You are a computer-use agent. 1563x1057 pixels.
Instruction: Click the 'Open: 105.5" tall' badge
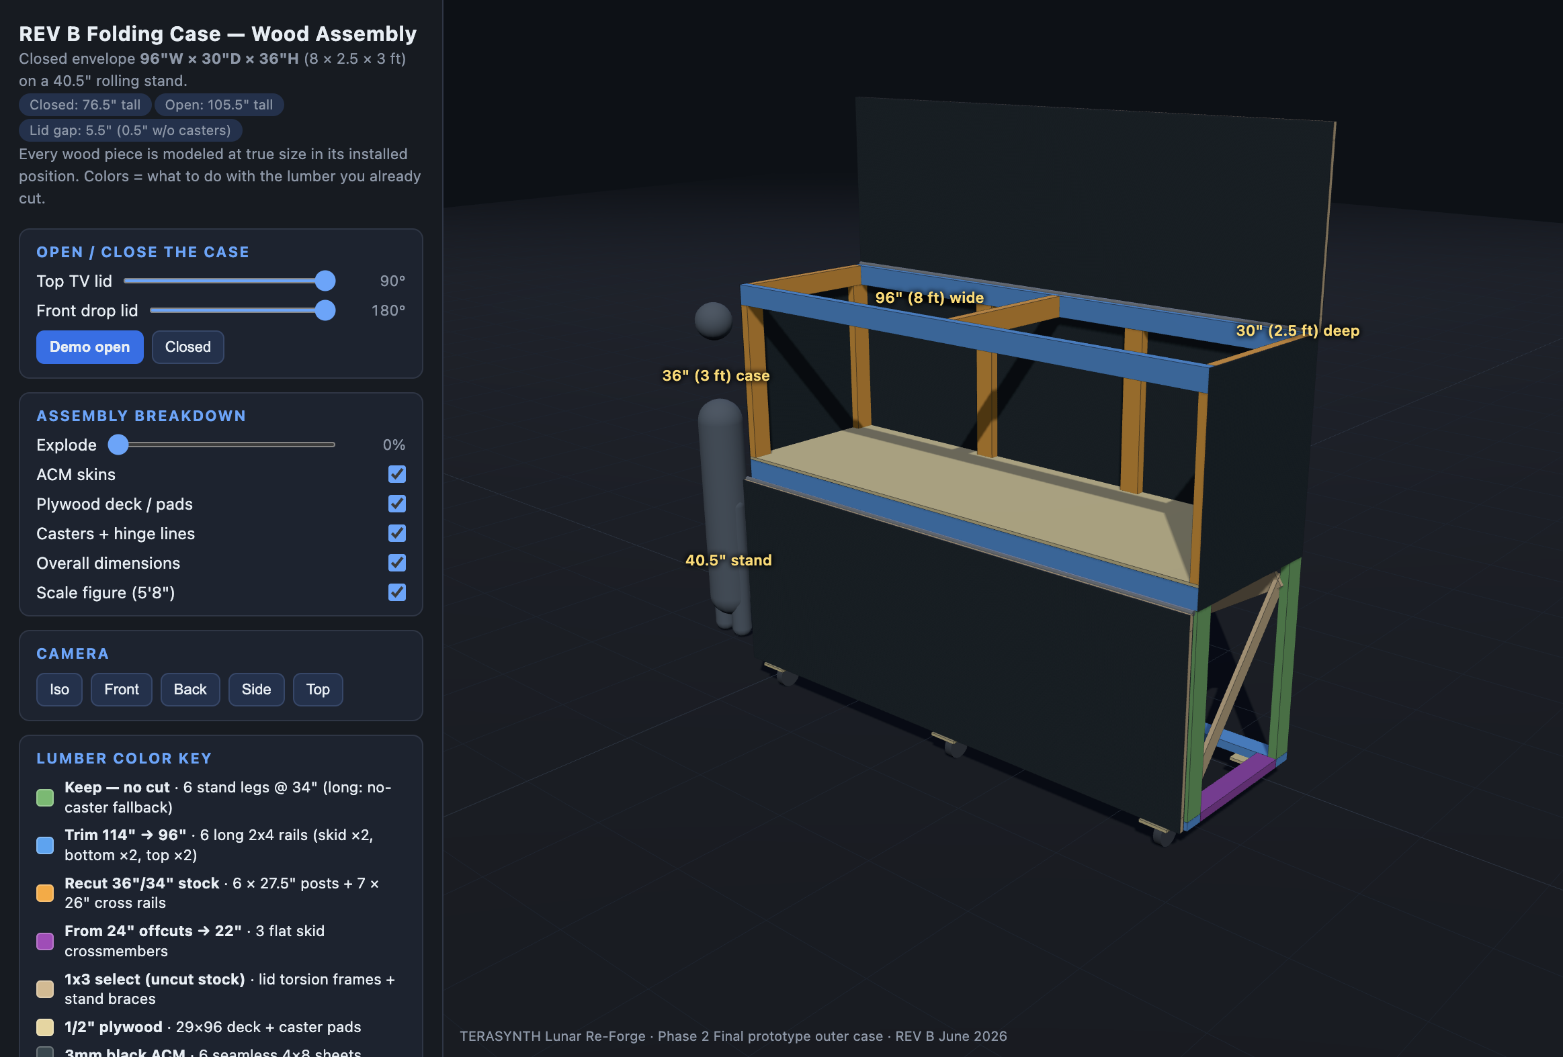coord(219,105)
